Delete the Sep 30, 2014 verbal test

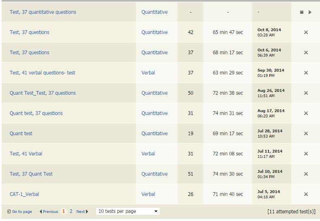point(306,73)
